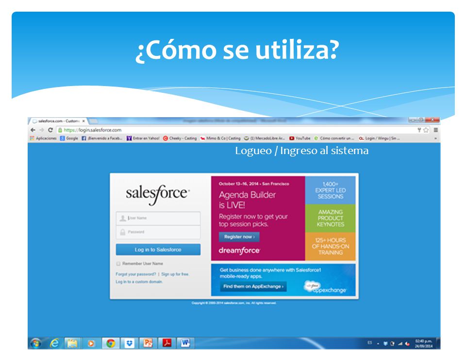
Task: Bookmark this page with the star icon
Action: click(x=426, y=130)
